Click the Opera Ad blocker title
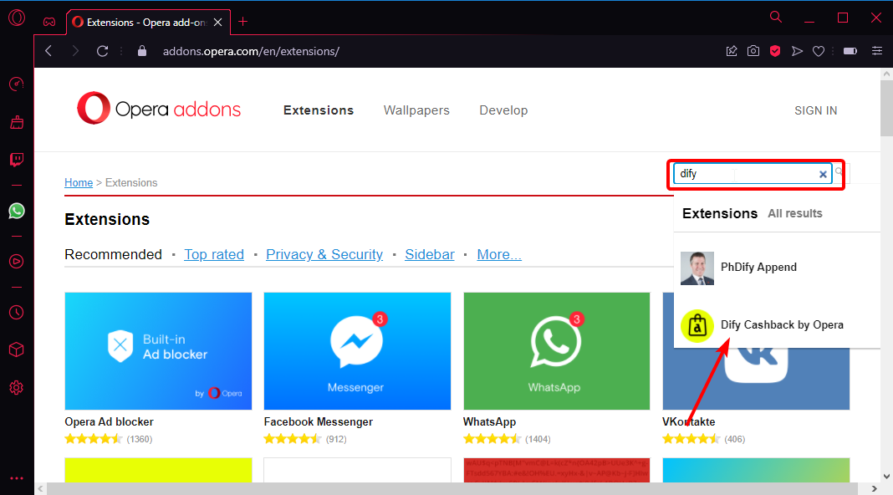The width and height of the screenshot is (893, 495). point(110,422)
